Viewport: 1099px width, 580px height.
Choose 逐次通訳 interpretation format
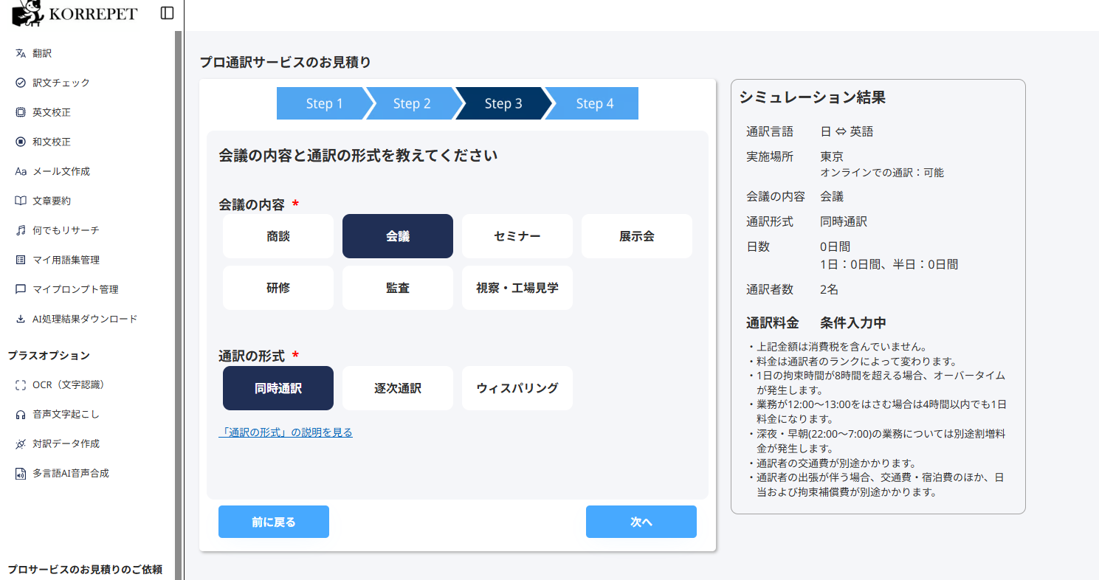pyautogui.click(x=398, y=388)
